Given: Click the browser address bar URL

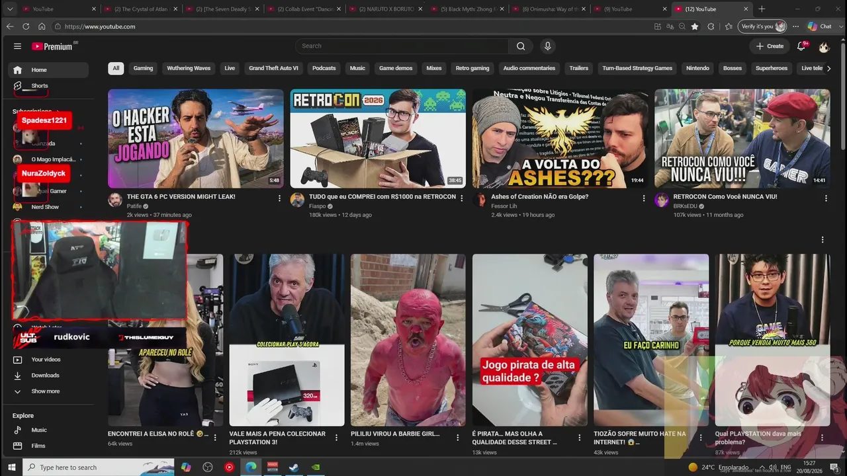Looking at the screenshot, I should pyautogui.click(x=101, y=26).
